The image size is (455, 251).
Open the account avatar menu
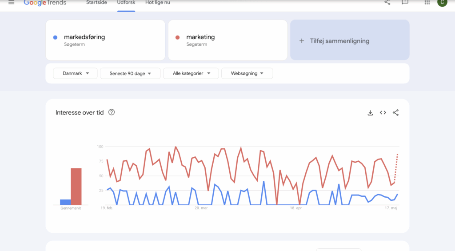442,3
